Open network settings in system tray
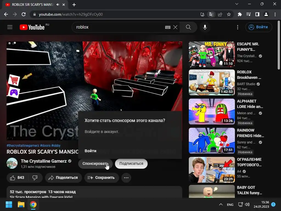This screenshot has width=281, height=211. pyautogui.click(x=240, y=204)
